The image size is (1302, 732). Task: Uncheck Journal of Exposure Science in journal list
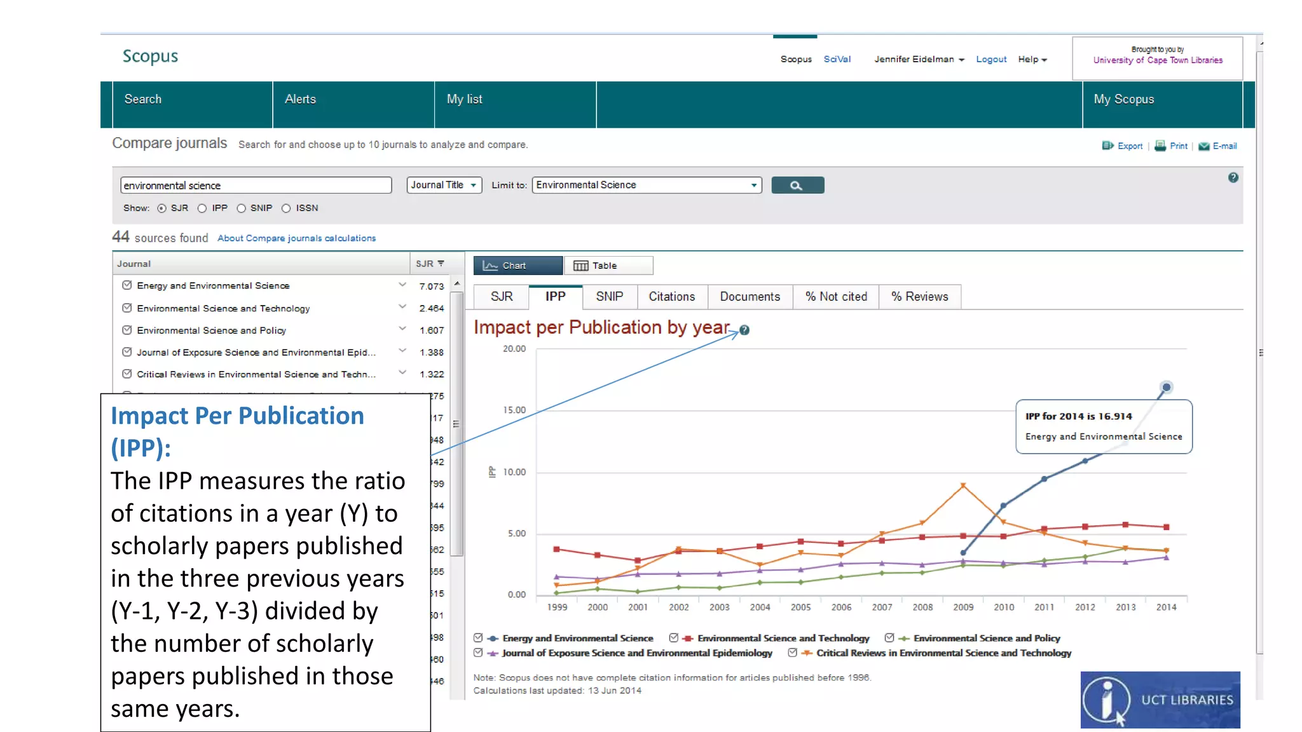click(x=127, y=351)
